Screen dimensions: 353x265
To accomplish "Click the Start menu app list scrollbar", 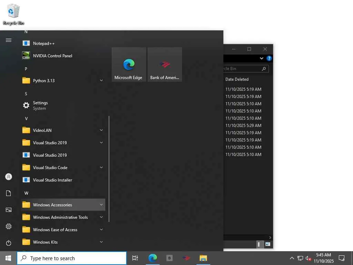I will coord(109,169).
